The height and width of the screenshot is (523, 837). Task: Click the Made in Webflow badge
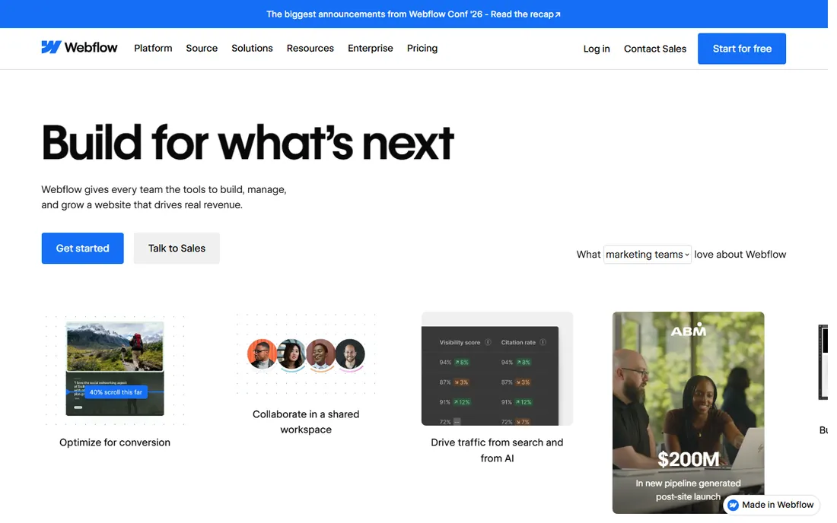(772, 504)
